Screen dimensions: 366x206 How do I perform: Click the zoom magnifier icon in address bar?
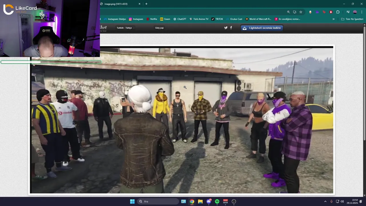pyautogui.click(x=289, y=12)
